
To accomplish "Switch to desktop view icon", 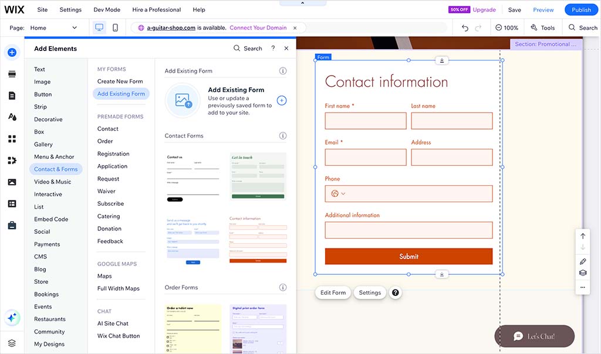I will click(x=99, y=28).
